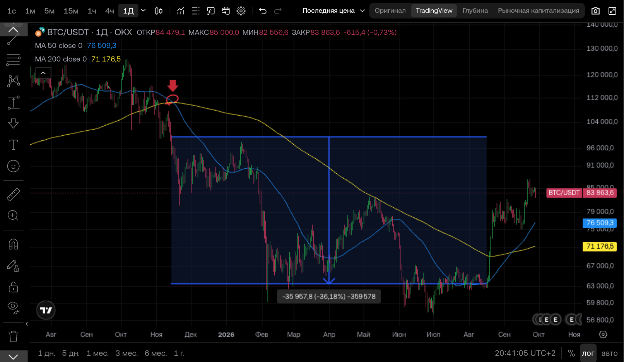Open the emoji sticker tool

[x=13, y=166]
